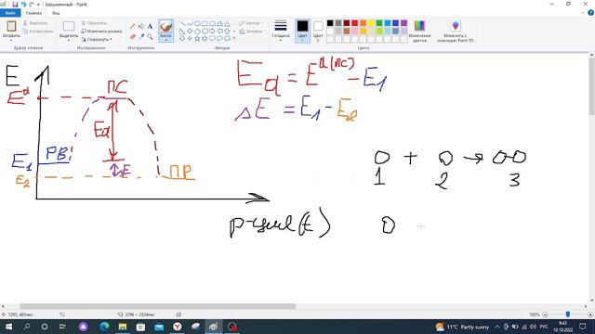This screenshot has height=334, width=595.
Task: Open the Brushes (Кисти) dropdown arrow
Action: pos(165,40)
